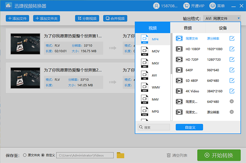Click the 搜索 format search field

pyautogui.click(x=154, y=127)
